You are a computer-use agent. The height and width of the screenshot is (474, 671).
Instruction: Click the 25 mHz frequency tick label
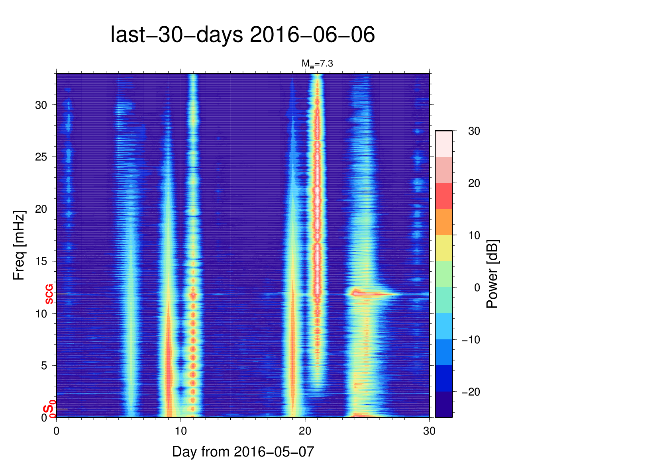[41, 157]
